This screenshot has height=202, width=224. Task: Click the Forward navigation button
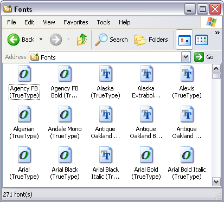tap(56, 40)
